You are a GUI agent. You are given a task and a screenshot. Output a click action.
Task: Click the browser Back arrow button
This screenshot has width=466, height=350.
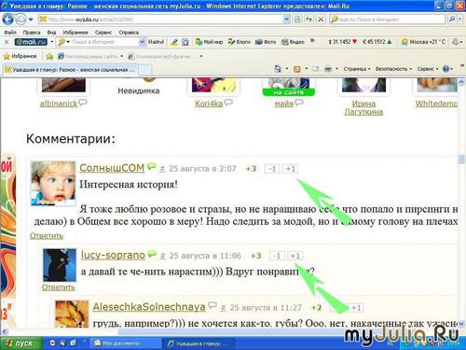tap(8, 20)
